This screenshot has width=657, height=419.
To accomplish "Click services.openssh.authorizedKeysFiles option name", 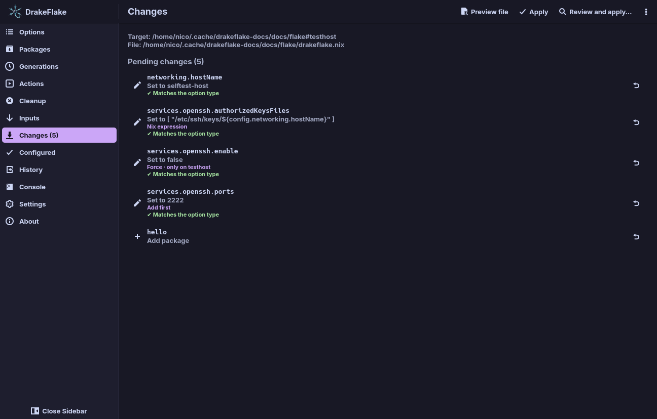I will coord(218,110).
